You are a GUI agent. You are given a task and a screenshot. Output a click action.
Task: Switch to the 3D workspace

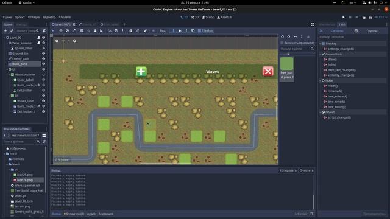tap(195, 18)
